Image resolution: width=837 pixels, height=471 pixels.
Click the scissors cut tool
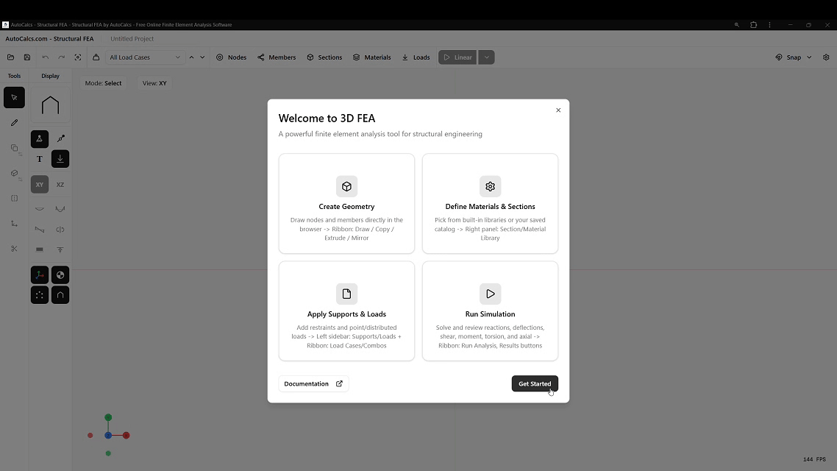[x=14, y=249]
